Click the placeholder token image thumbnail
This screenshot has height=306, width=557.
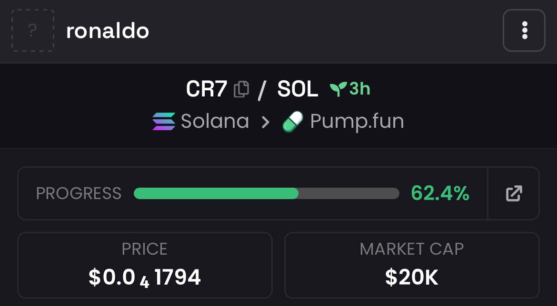point(33,30)
